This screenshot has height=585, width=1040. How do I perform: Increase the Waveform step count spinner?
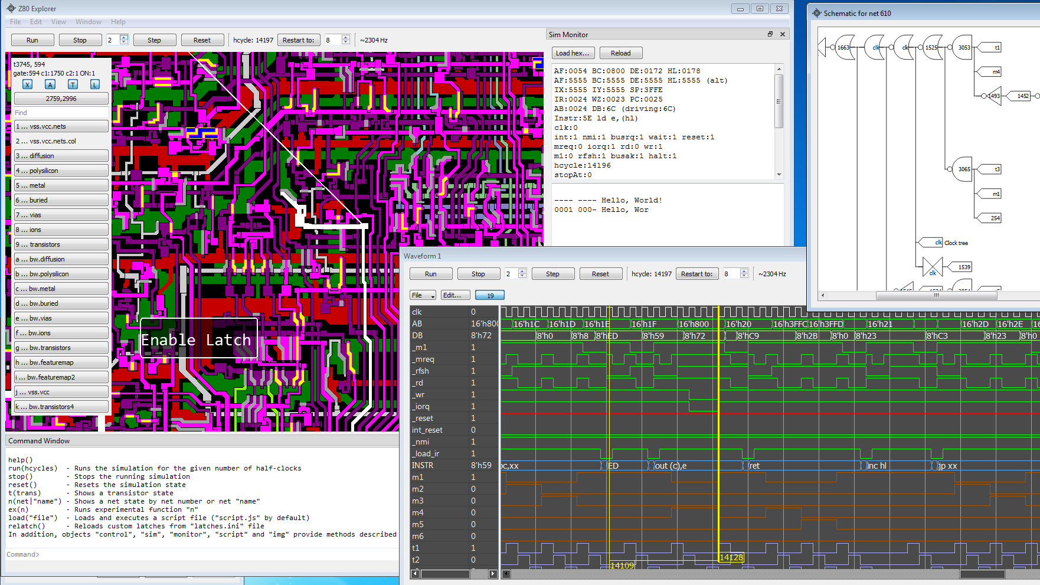point(522,272)
